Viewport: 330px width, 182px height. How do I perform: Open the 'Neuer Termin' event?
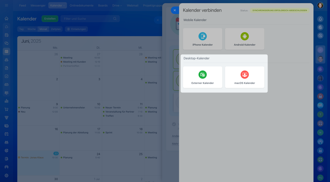click(x=122, y=107)
